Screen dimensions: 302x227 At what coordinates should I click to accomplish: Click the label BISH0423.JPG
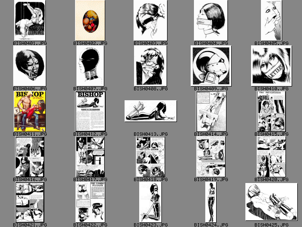[151, 225]
